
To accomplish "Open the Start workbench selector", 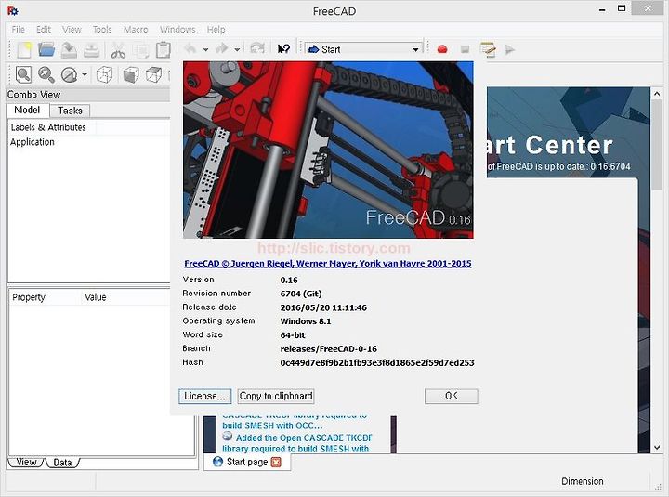I will coord(364,49).
